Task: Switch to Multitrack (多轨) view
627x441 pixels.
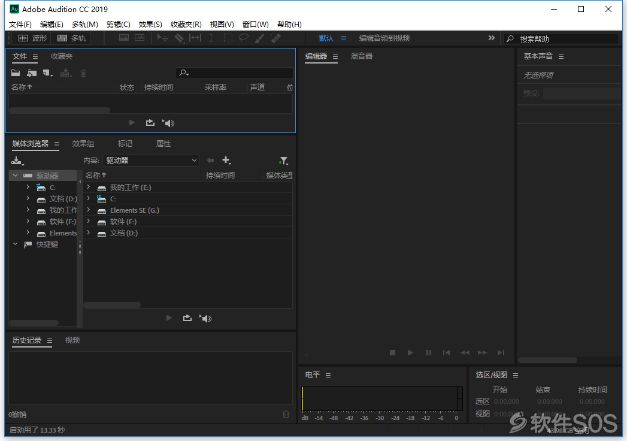Action: [x=72, y=38]
